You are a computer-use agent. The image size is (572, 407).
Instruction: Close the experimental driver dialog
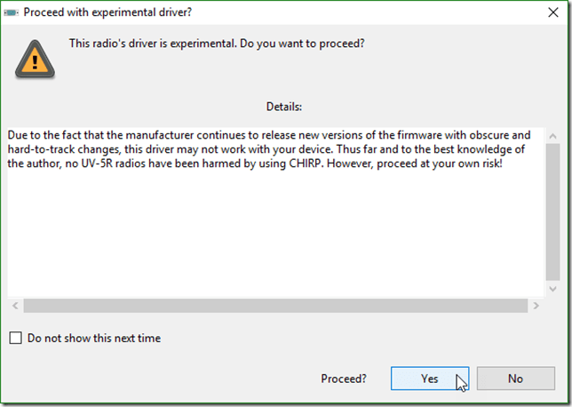coord(549,12)
